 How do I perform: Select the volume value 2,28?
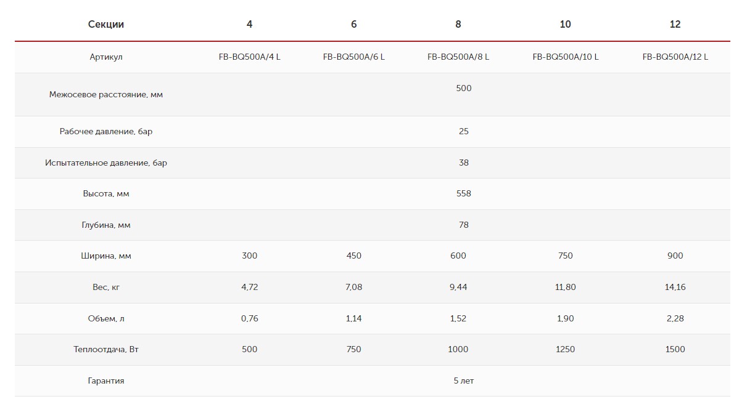(x=675, y=318)
